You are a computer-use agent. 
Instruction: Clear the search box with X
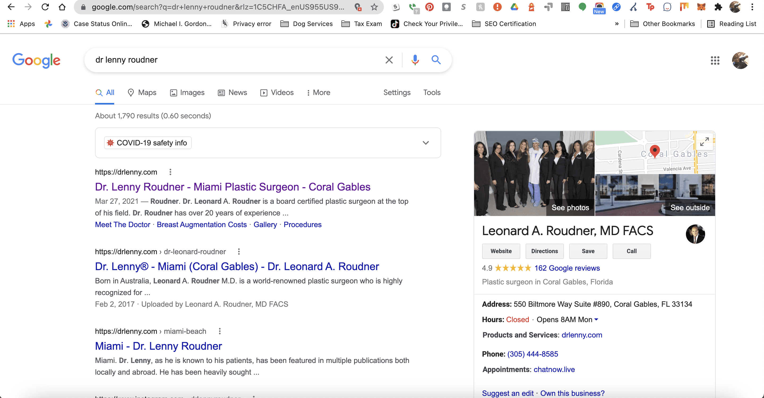point(389,60)
